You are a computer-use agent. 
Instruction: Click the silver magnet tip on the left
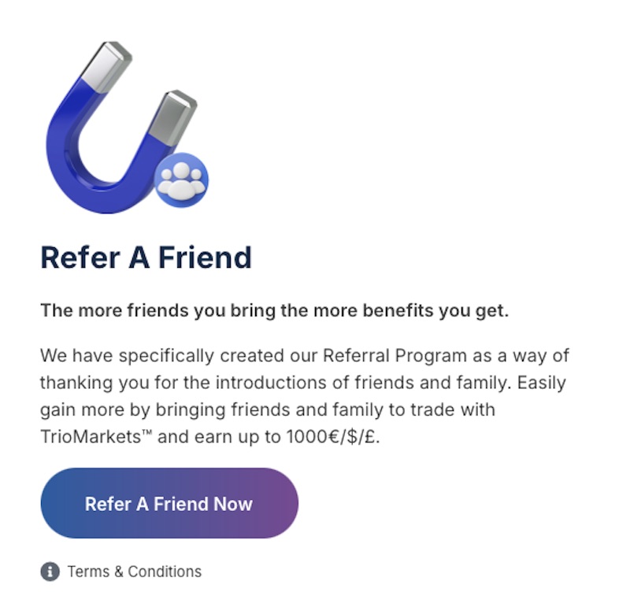coord(106,67)
